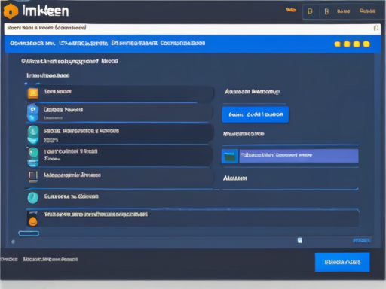Click the bright blue button in the right panel

256,114
